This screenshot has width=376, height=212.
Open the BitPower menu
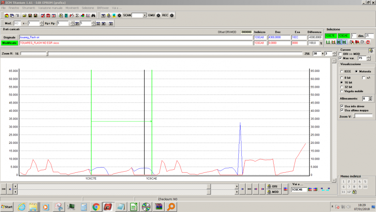[103, 8]
